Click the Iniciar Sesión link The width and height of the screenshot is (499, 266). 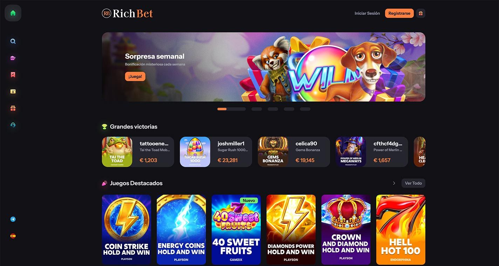367,13
